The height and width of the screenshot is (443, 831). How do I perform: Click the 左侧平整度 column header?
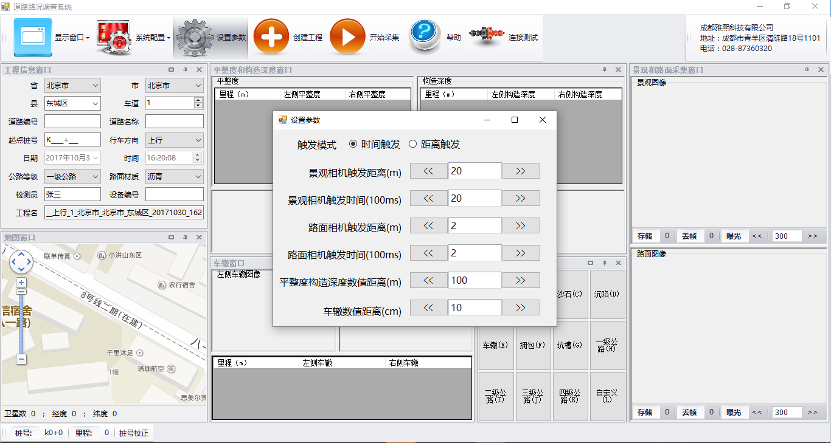tap(313, 94)
